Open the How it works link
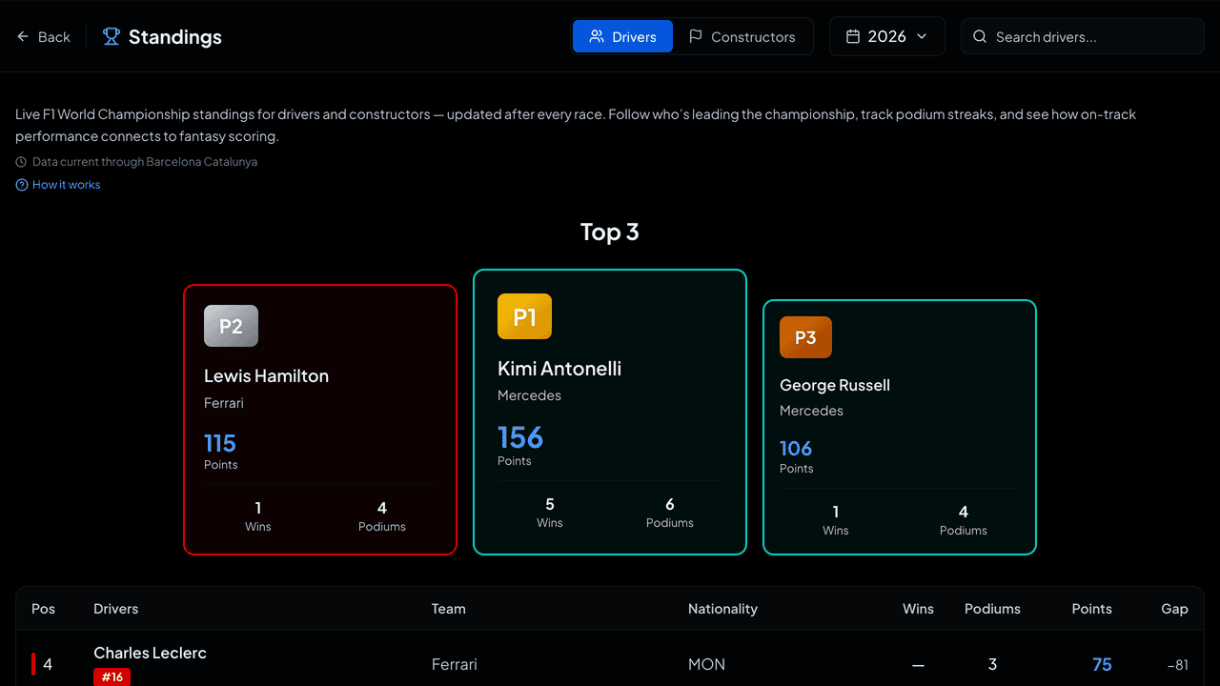The width and height of the screenshot is (1220, 686). click(x=66, y=185)
